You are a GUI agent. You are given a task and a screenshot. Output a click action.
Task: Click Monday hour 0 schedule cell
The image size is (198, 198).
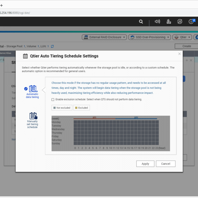(75, 122)
